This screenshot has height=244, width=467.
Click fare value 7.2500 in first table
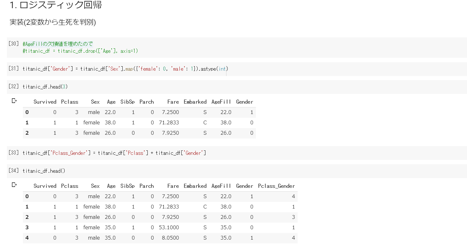point(171,112)
